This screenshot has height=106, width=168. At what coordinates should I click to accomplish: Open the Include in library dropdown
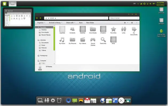pos(55,23)
